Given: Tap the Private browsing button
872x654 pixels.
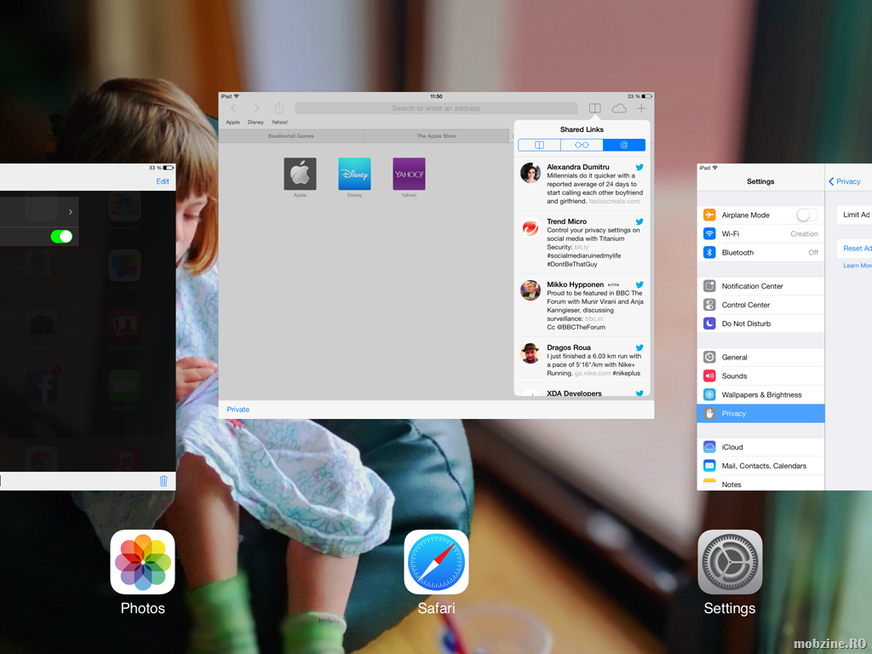Looking at the screenshot, I should click(238, 410).
